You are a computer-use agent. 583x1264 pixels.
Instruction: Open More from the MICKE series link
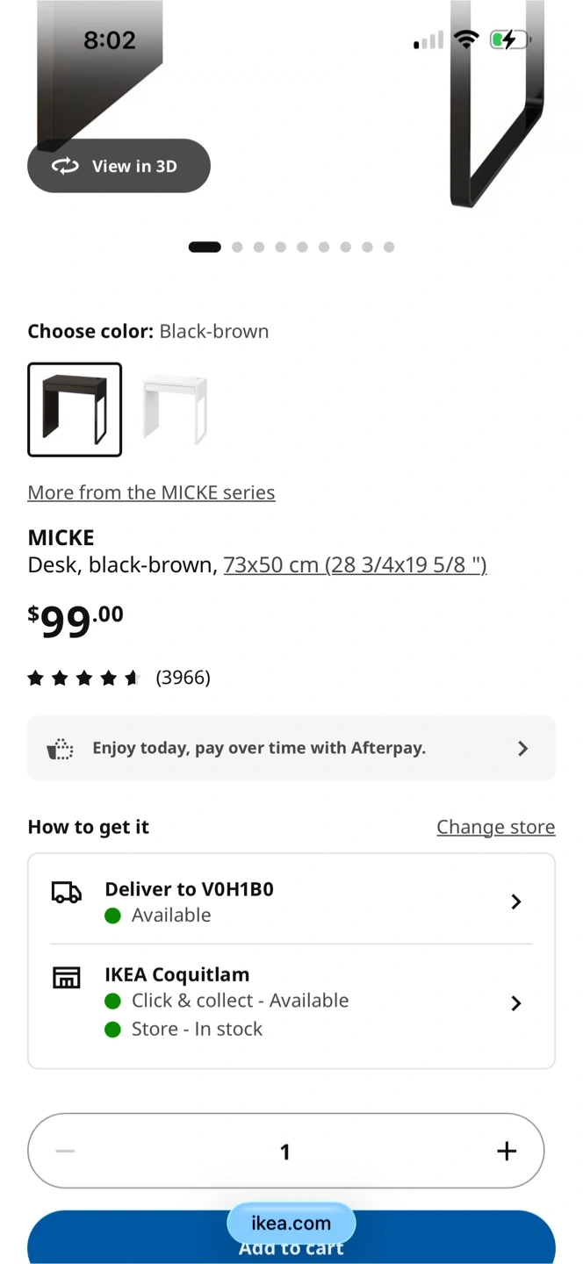[x=151, y=492]
